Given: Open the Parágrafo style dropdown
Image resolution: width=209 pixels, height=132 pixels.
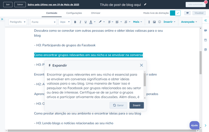Looking at the screenshot, I should 18,22.
